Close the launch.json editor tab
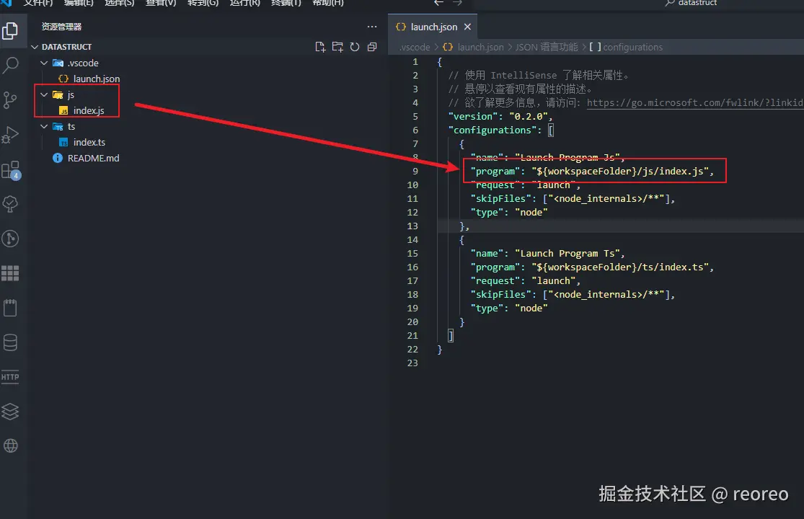This screenshot has height=519, width=804. 468,27
